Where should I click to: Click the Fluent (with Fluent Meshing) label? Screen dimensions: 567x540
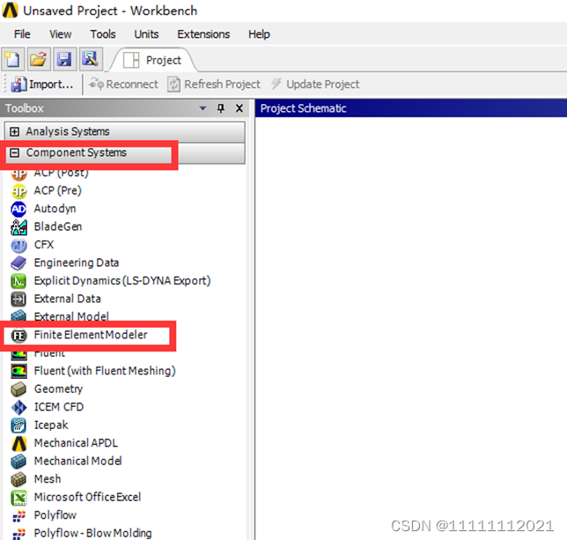click(x=105, y=371)
